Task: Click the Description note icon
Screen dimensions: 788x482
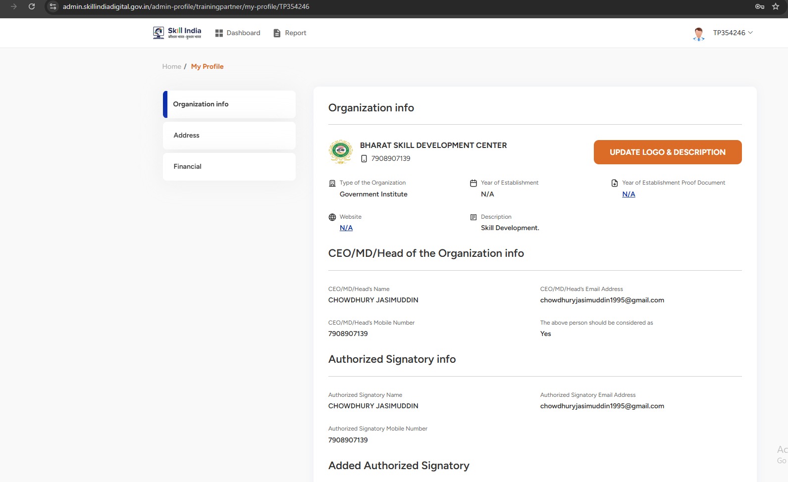Action: (473, 217)
